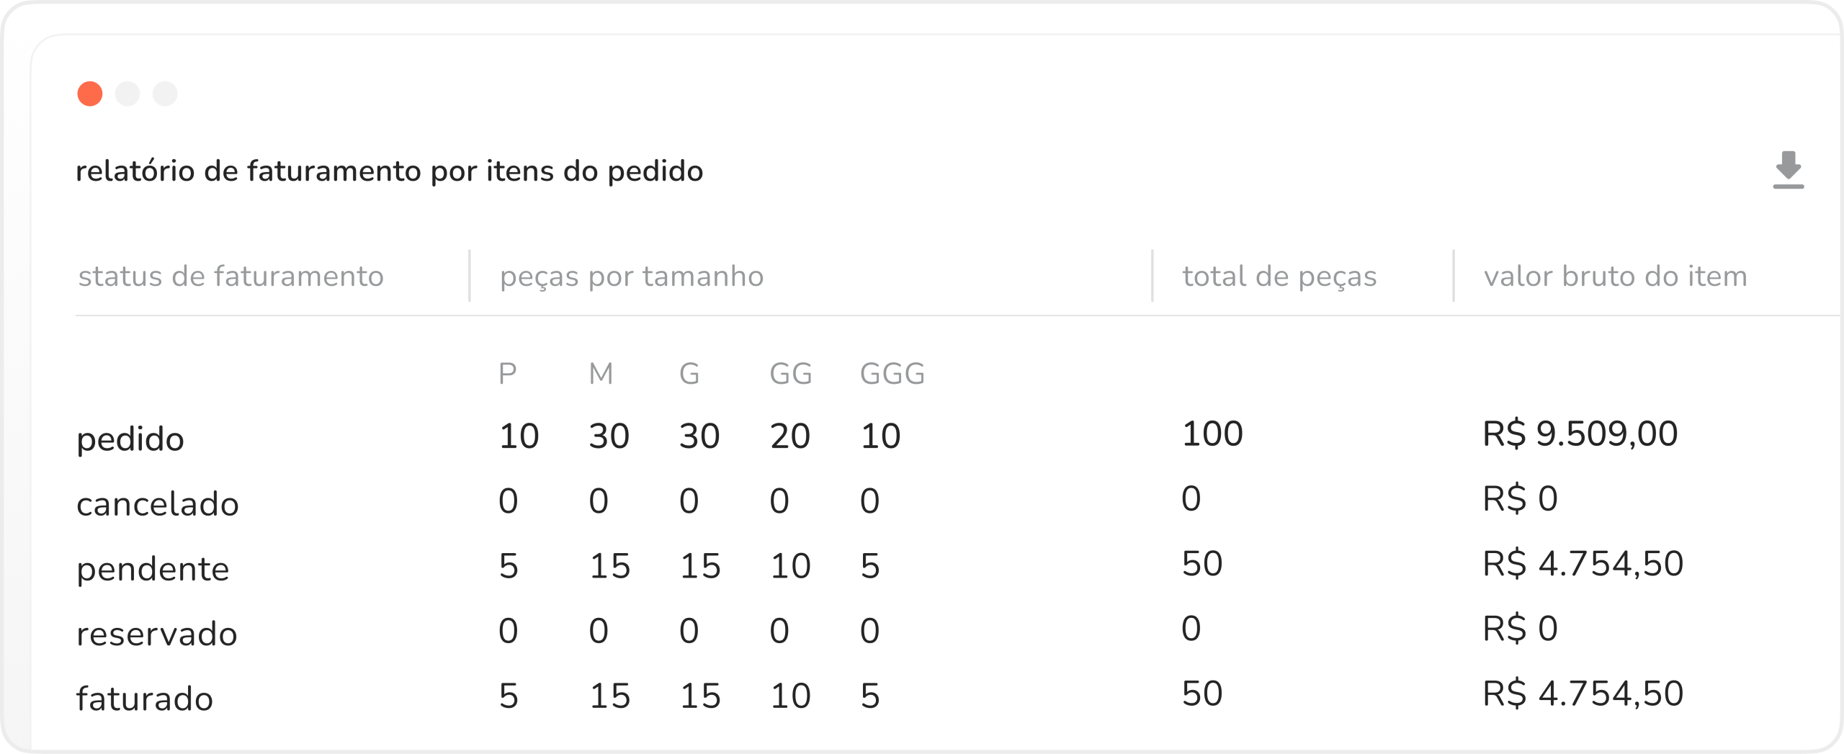This screenshot has width=1844, height=754.
Task: Click the third gray window dot
Action: 165,94
